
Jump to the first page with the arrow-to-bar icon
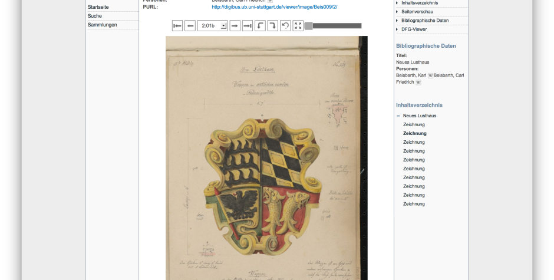point(177,26)
